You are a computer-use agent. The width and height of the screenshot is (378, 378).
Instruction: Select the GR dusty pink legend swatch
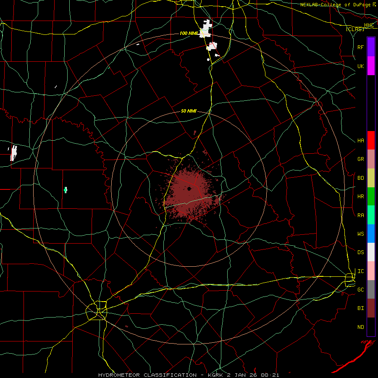pyautogui.click(x=371, y=159)
